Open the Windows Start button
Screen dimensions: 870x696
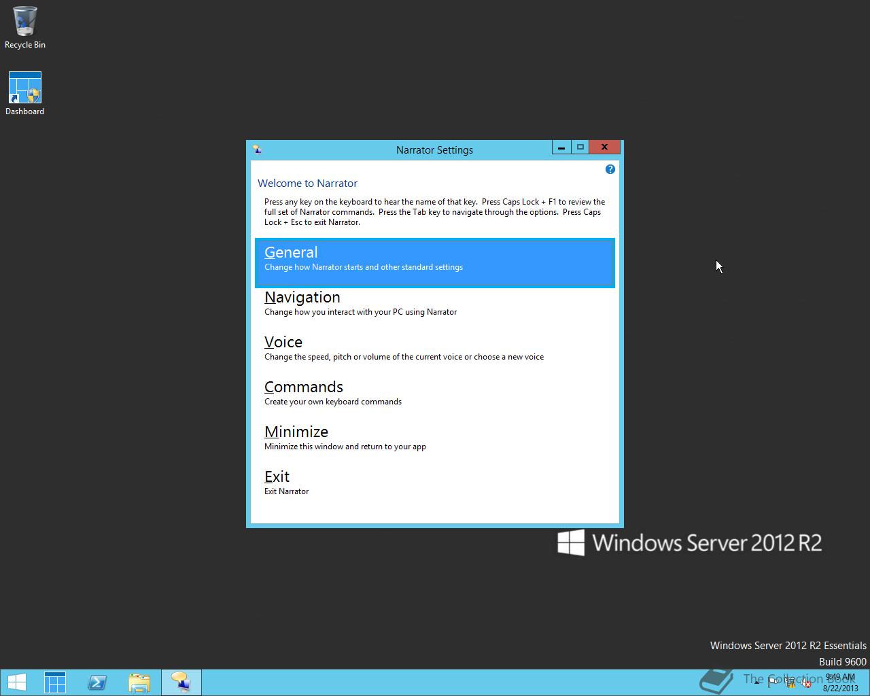[x=16, y=682]
